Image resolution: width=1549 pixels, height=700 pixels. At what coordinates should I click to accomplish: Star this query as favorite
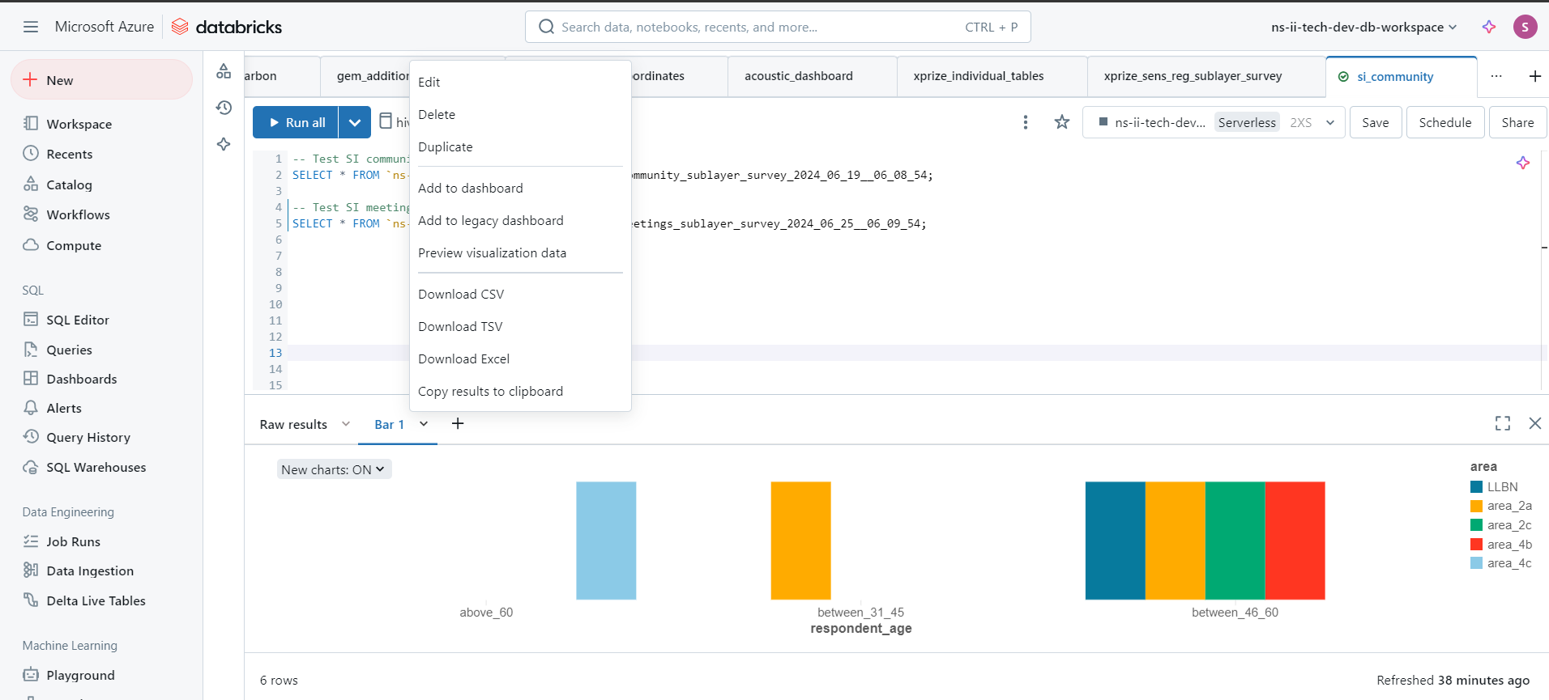pos(1062,122)
